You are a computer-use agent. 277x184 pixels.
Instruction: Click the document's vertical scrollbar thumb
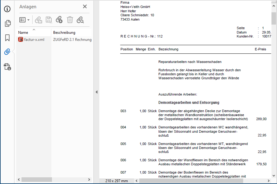point(274,18)
